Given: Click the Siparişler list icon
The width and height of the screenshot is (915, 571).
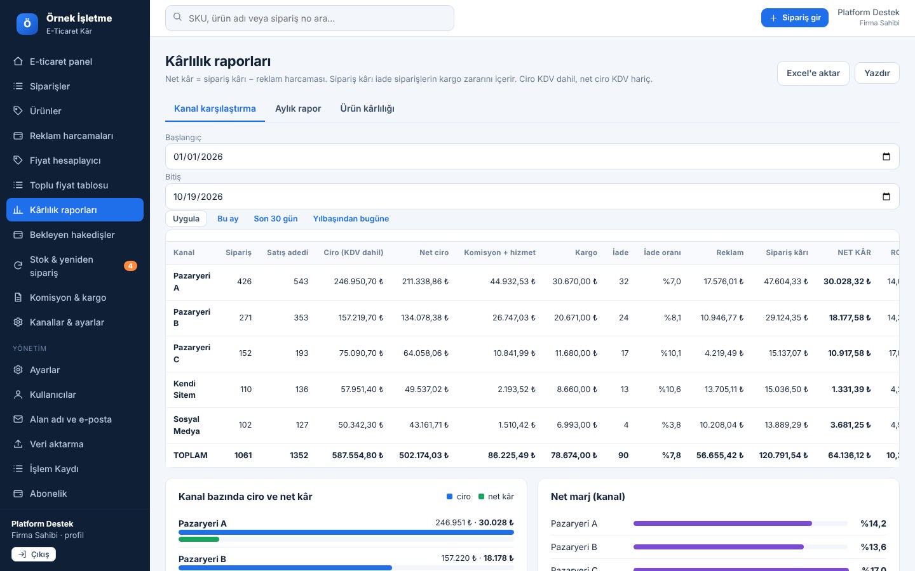Looking at the screenshot, I should [x=18, y=86].
